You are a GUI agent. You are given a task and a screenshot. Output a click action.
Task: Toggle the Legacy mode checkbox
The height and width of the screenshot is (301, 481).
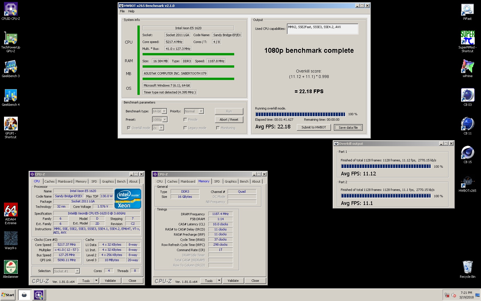pyautogui.click(x=185, y=128)
